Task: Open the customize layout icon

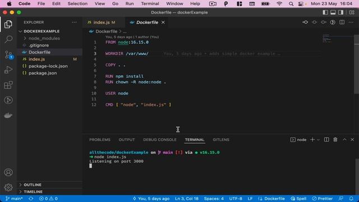Action: click(352, 12)
